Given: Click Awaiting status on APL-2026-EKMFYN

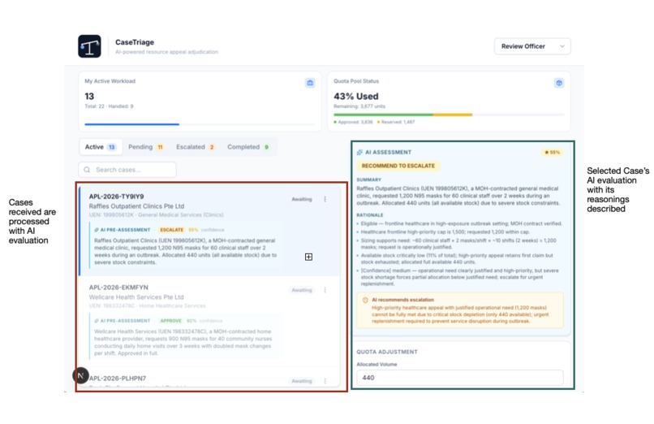Looking at the screenshot, I should [302, 290].
